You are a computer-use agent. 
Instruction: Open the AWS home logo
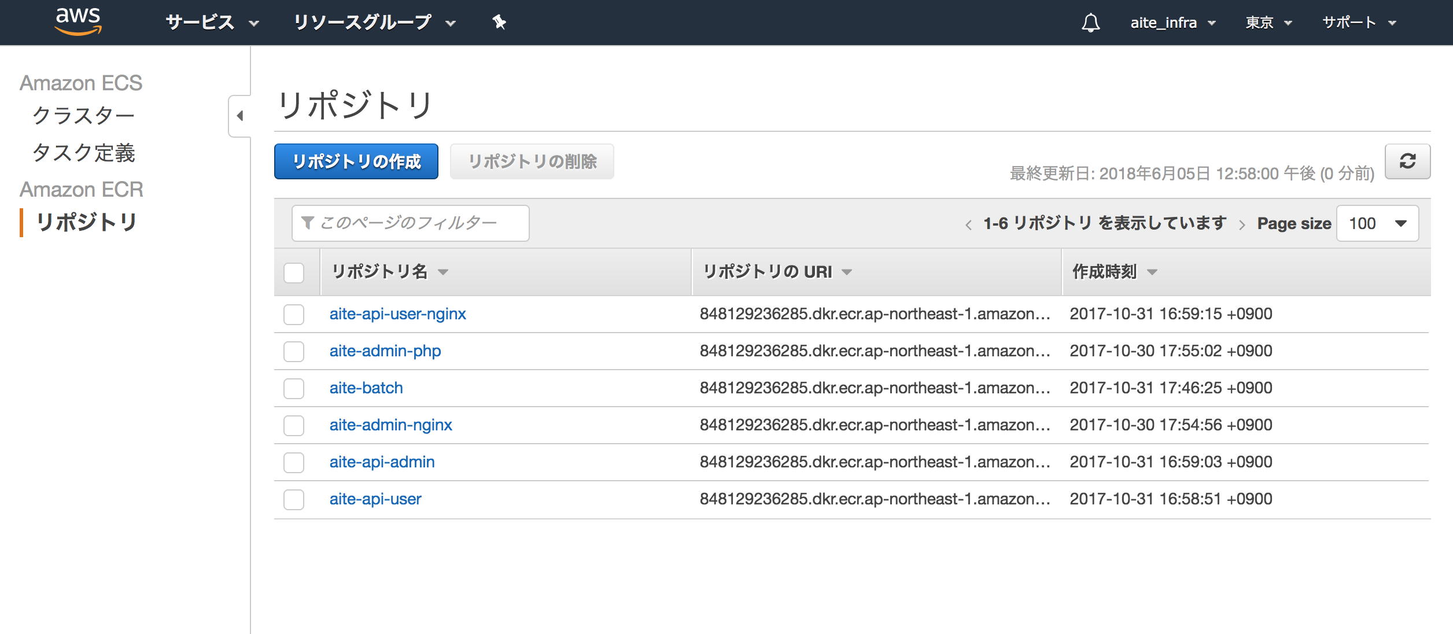pos(78,21)
